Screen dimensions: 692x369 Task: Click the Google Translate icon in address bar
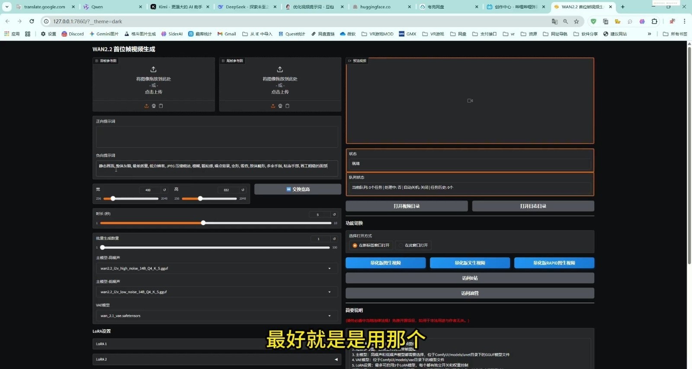click(554, 21)
